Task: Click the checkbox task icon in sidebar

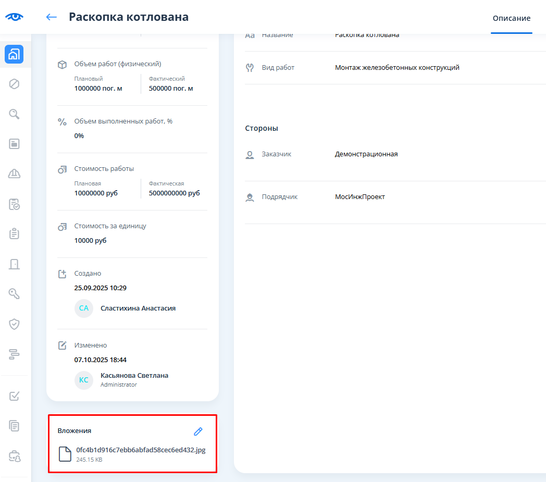Action: coord(14,396)
